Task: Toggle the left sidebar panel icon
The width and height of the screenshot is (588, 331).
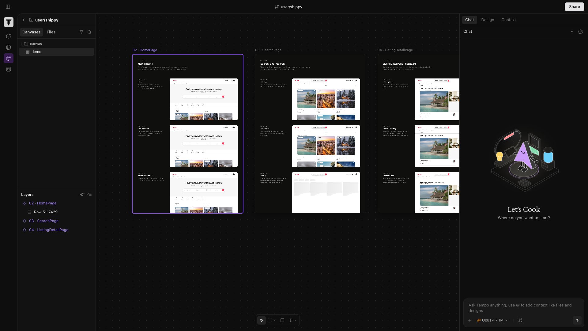Action: pyautogui.click(x=8, y=7)
